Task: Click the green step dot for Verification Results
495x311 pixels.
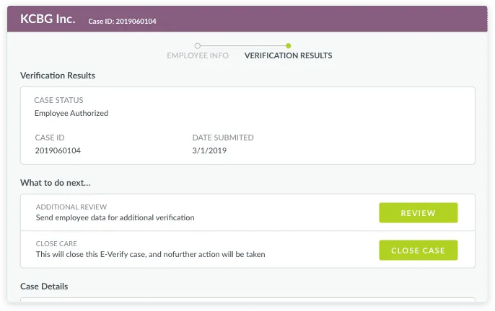Action: point(288,45)
